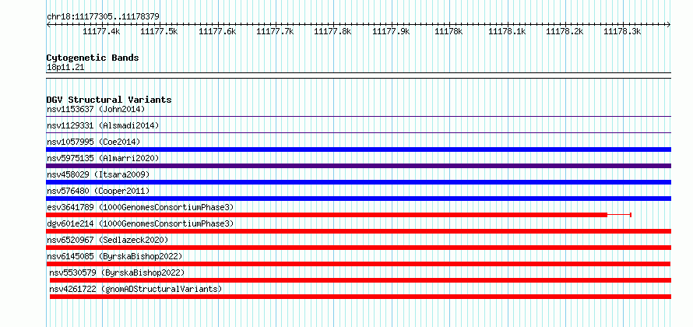Viewport: 693px width, 327px height.
Task: Click the 11177.6k ruler tick label
Action: (x=217, y=31)
